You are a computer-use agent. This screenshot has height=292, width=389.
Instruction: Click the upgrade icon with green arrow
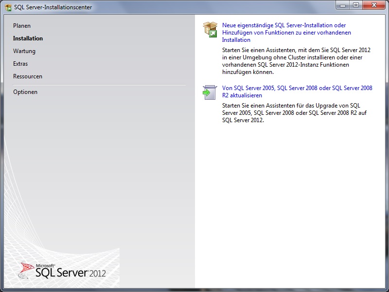pyautogui.click(x=210, y=92)
